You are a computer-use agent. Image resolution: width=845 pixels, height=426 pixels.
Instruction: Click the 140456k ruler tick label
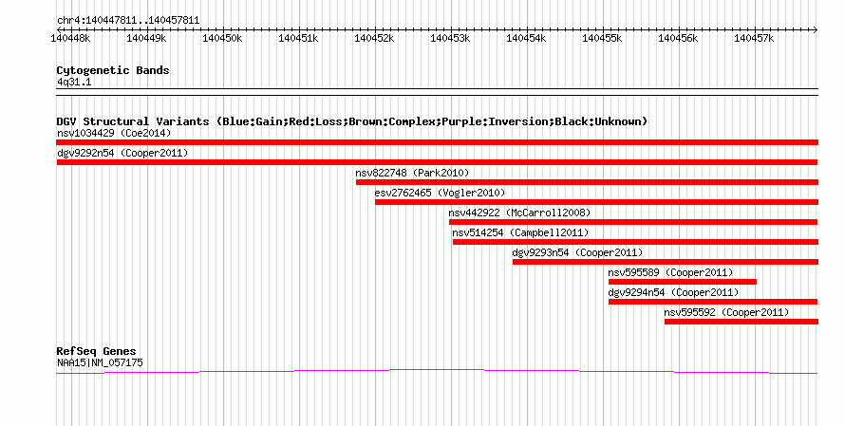click(679, 38)
